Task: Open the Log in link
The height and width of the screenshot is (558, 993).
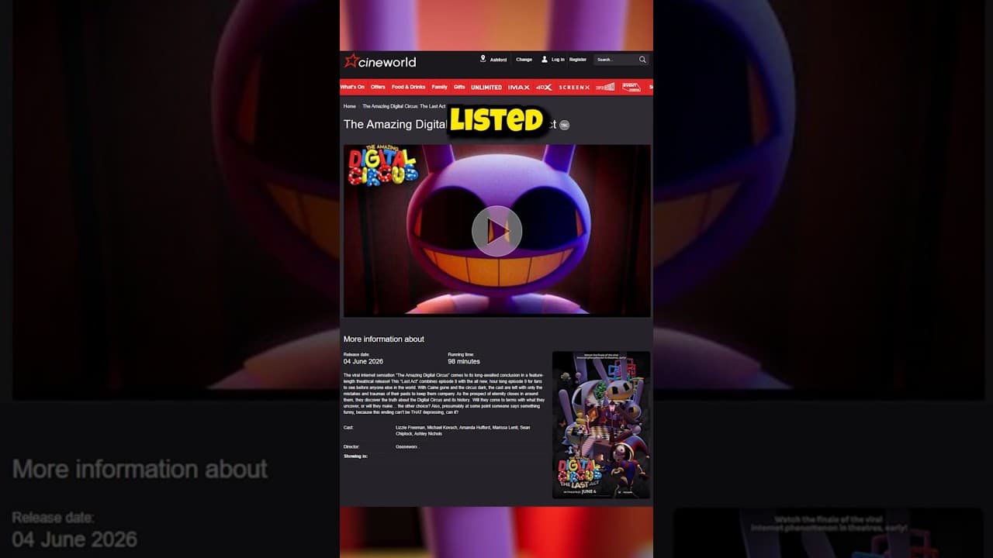Action: (x=558, y=60)
